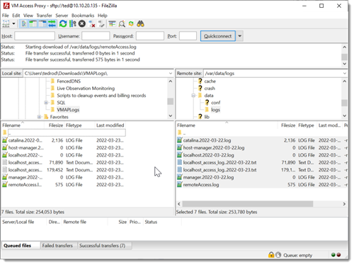Click the Quickconnect button

(x=218, y=36)
